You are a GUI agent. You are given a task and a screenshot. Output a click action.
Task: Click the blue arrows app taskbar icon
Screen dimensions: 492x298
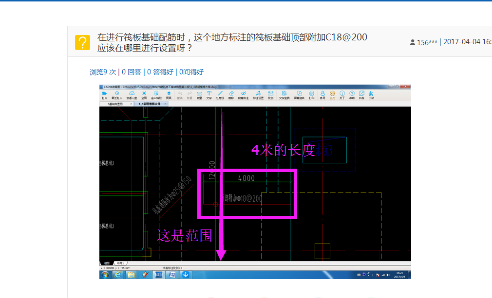tap(186, 275)
